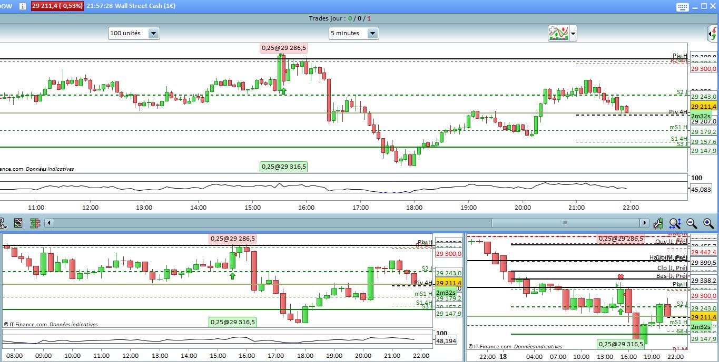Click the 2m32s countdown on main chart
Image resolution: width=719 pixels, height=362 pixels.
pyautogui.click(x=701, y=116)
